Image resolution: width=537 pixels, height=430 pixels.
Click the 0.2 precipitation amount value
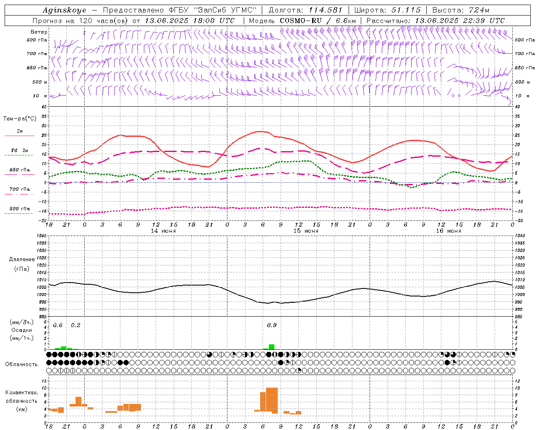76,325
